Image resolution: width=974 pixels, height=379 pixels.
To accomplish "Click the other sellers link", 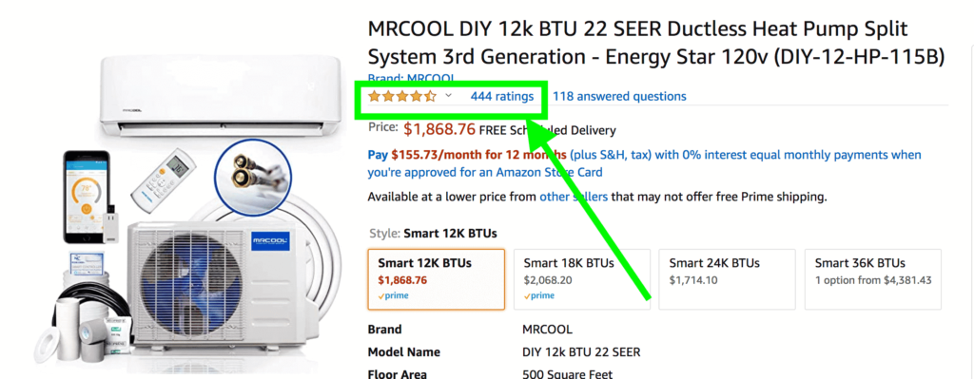I will (x=574, y=198).
